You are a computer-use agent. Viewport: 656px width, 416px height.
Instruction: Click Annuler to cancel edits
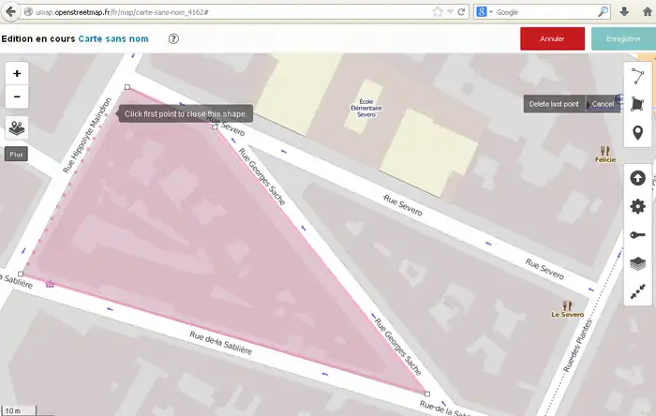pos(552,39)
